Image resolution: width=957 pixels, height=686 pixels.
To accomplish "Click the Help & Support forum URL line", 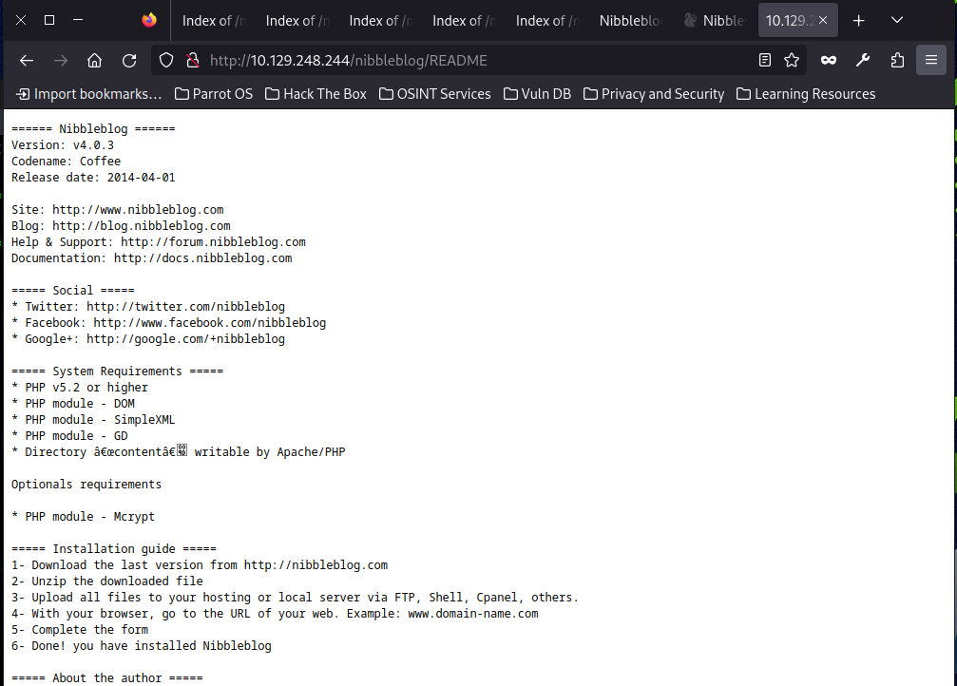I will [159, 242].
